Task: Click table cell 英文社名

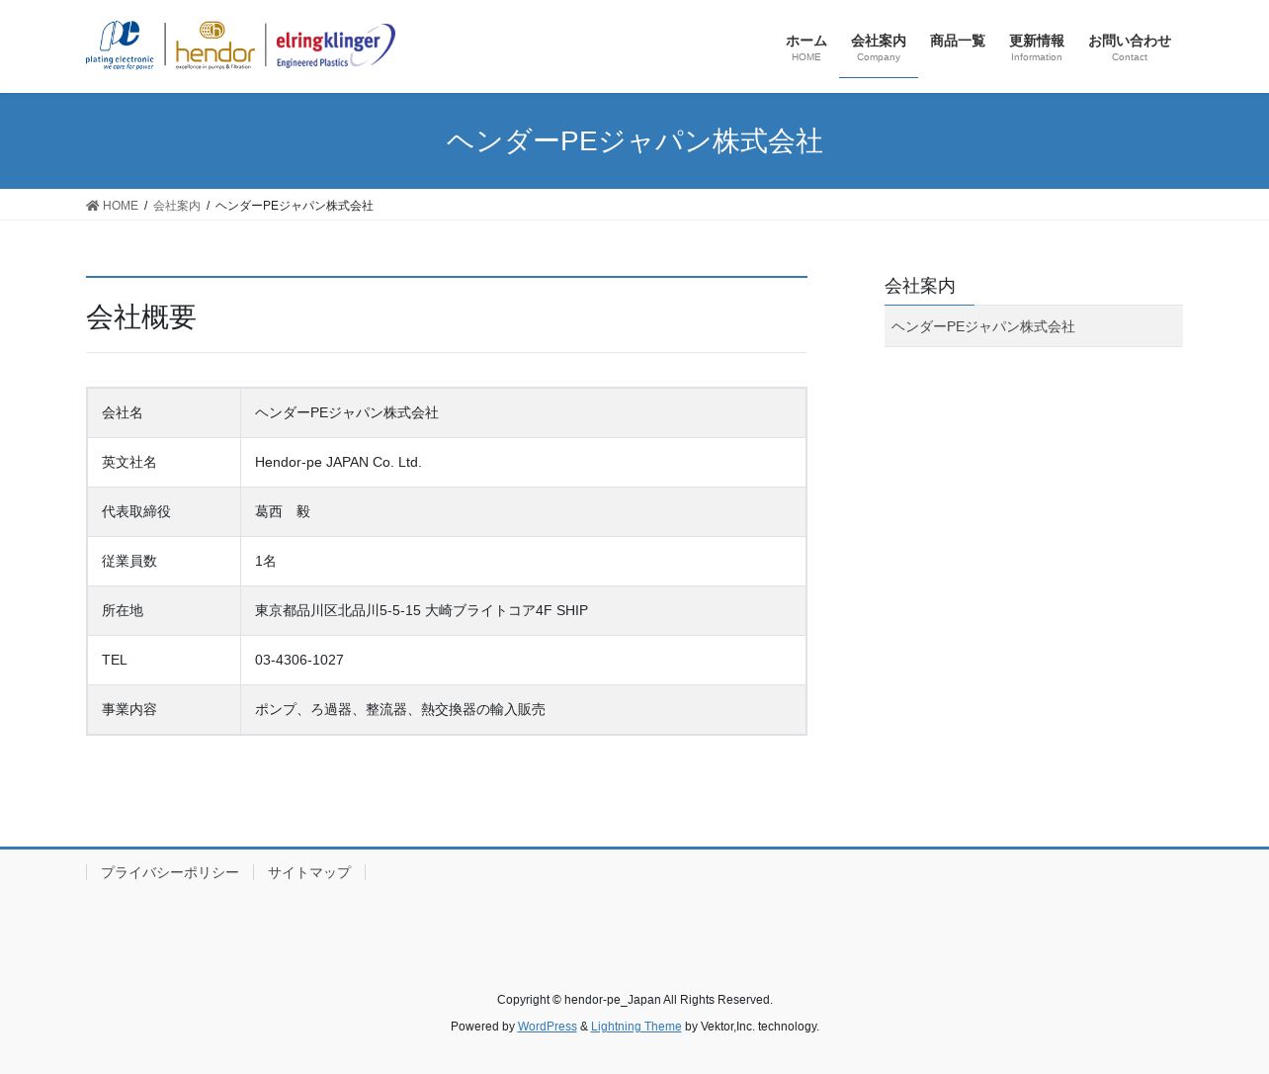Action: [x=164, y=463]
